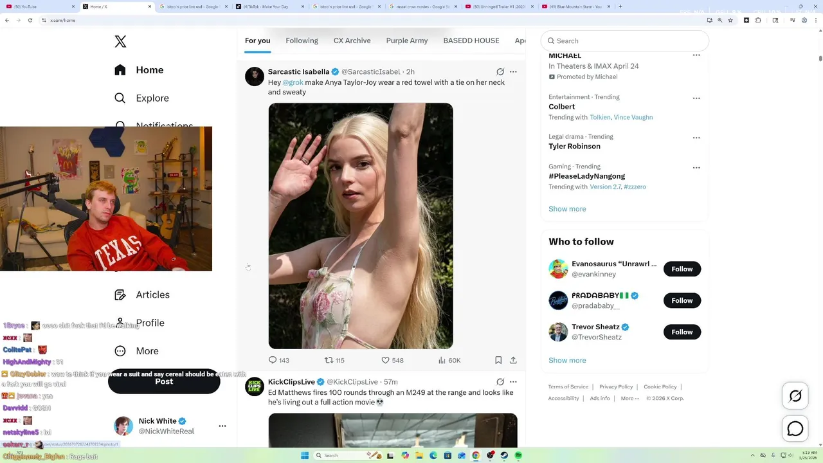Open the floating Grok button
This screenshot has height=463, width=823.
click(795, 396)
